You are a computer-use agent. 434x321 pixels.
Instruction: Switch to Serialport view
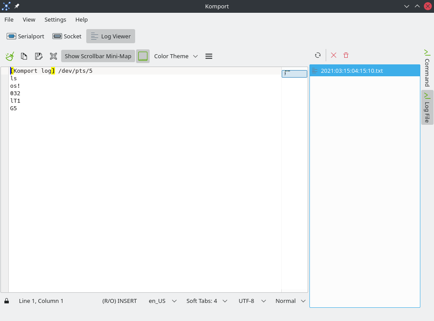tap(26, 36)
